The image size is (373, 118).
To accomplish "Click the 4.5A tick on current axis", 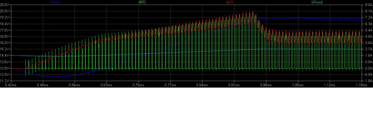I will 367,36.
